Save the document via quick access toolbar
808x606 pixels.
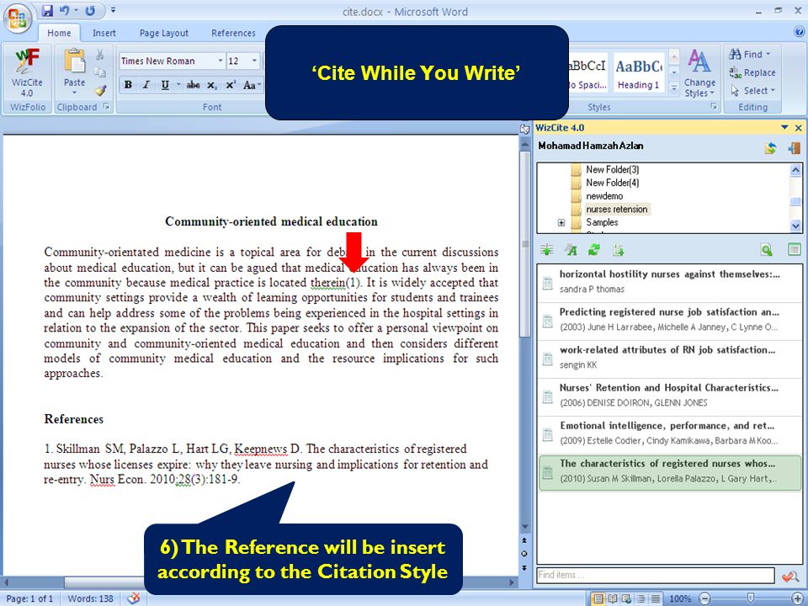47,10
